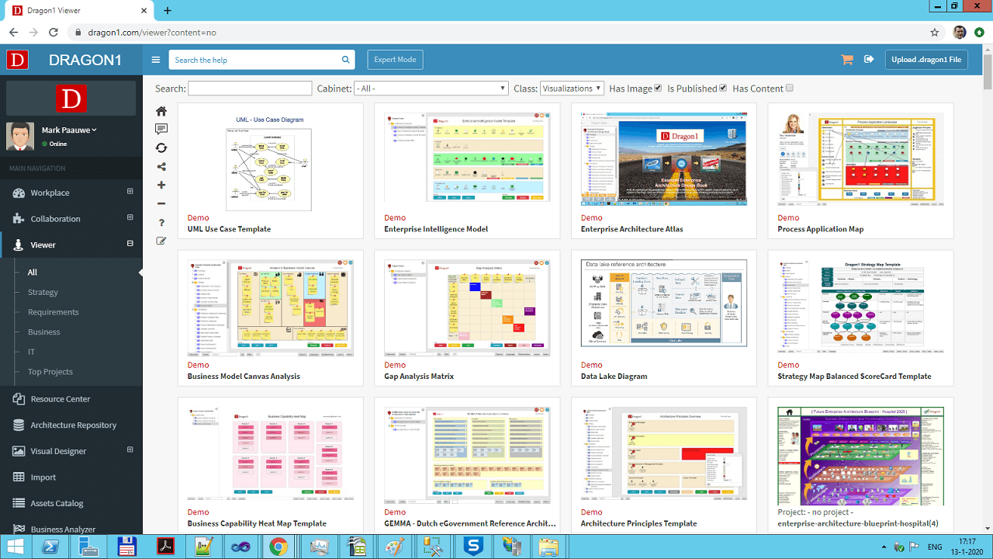Screen dimensions: 993x559
Task: Click the search magnifier in the help box
Action: 346,60
